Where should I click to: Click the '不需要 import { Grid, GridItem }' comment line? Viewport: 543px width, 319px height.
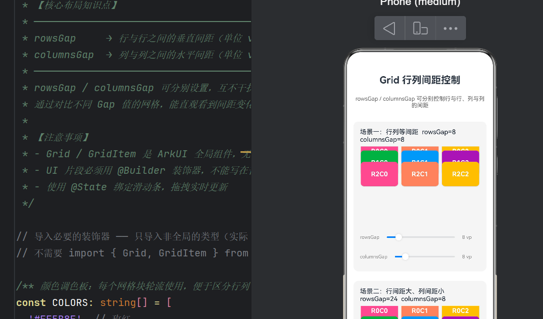point(132,253)
